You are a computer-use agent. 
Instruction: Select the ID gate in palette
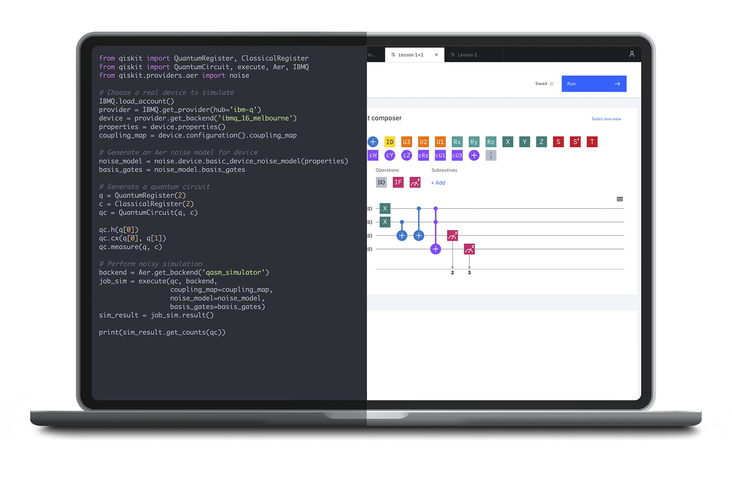click(390, 142)
